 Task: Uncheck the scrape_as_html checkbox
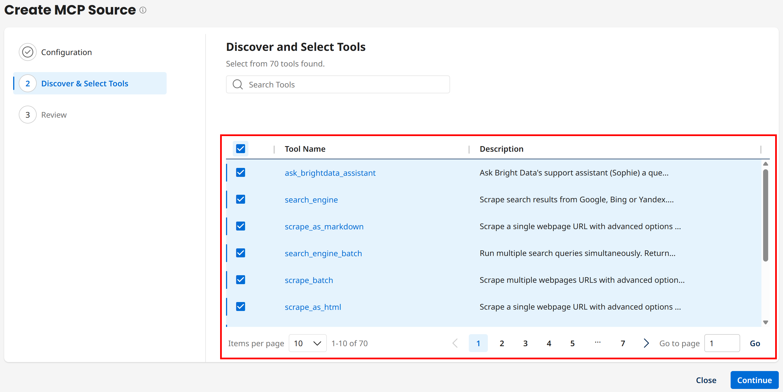point(241,307)
